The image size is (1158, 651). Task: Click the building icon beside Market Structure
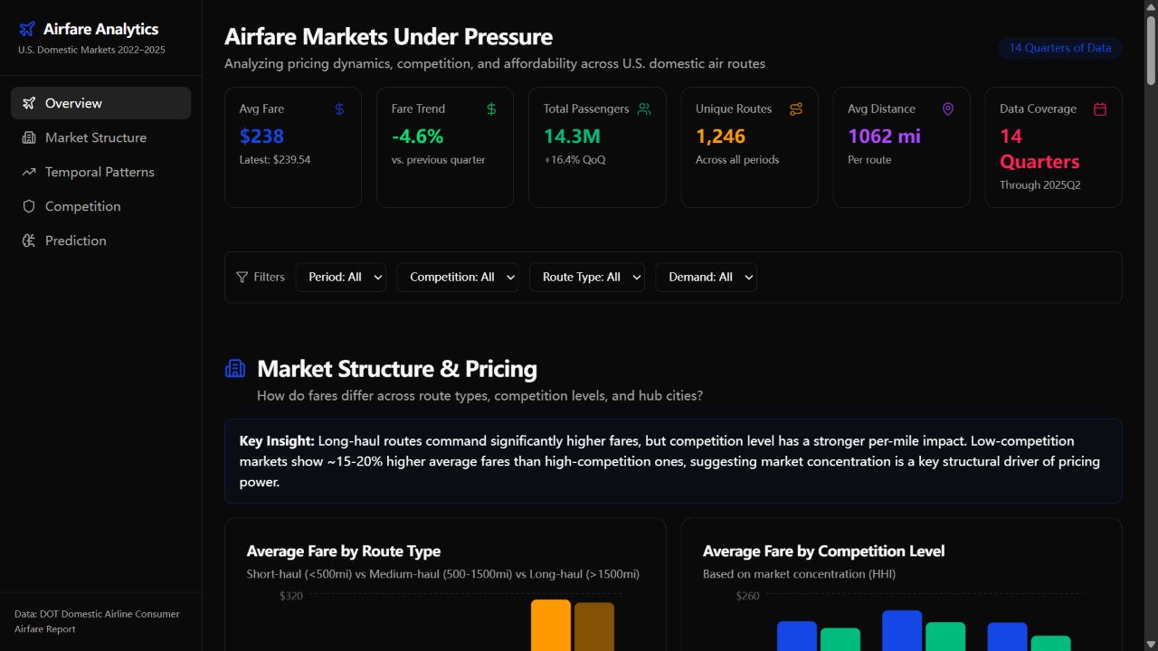click(x=29, y=137)
